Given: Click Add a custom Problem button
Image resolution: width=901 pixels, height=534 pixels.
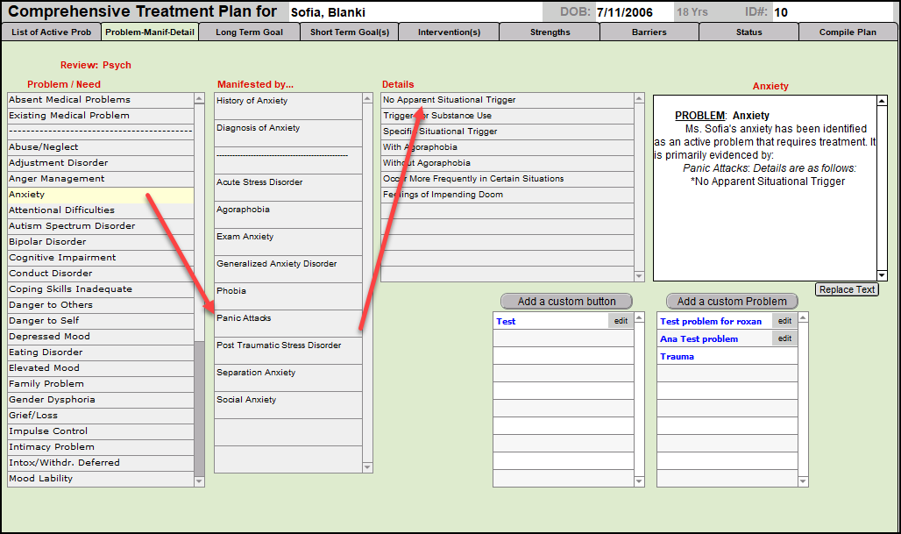Looking at the screenshot, I should pyautogui.click(x=732, y=302).
